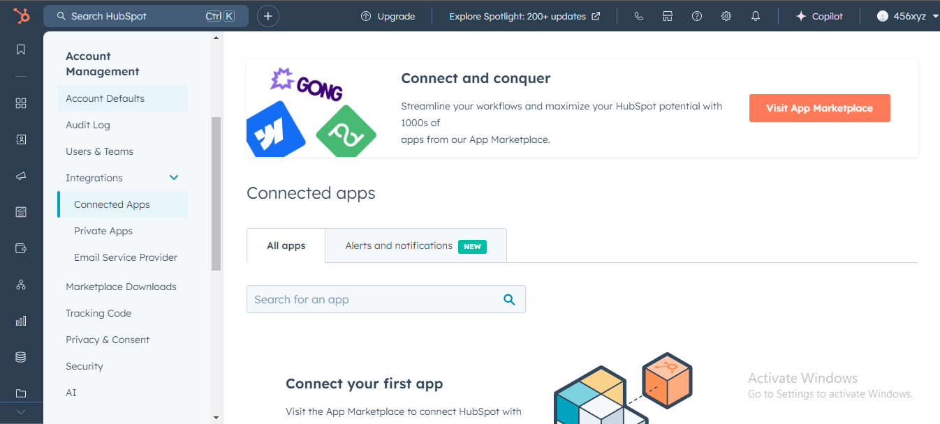Click the settings sidebar scrollbar down arrow
The height and width of the screenshot is (424, 940).
(x=216, y=418)
